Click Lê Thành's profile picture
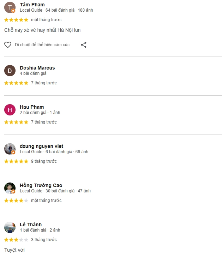 tap(10, 227)
